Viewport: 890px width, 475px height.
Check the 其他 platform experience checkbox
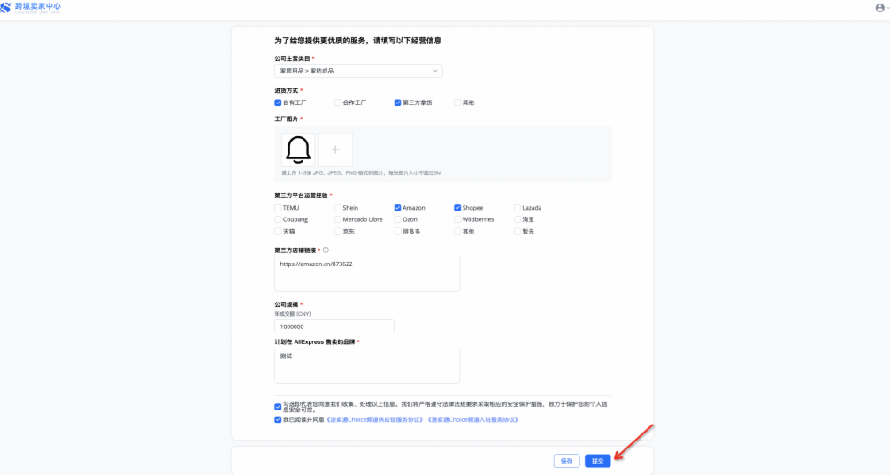click(x=457, y=232)
